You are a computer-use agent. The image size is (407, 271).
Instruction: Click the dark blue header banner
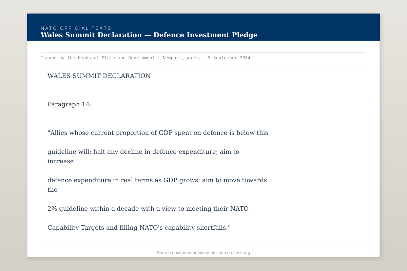pos(322,27)
